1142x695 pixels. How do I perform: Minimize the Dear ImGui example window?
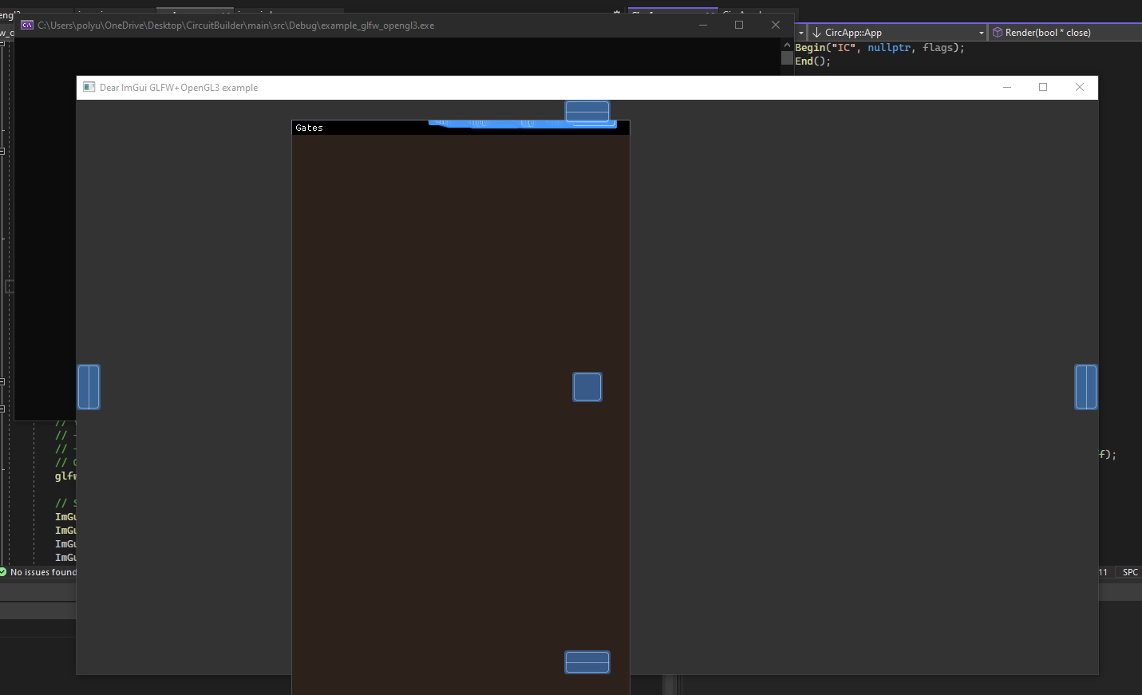tap(1007, 88)
